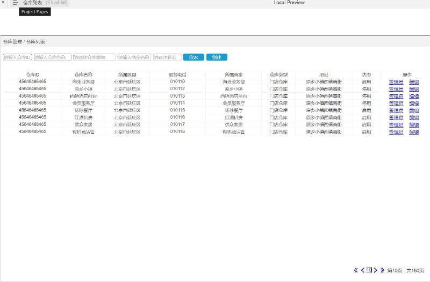Select the phone number cell 010112

coord(177,88)
